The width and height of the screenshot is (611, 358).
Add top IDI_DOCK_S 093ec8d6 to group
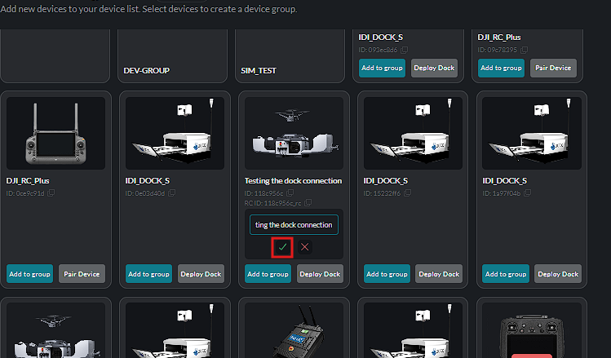pos(382,68)
